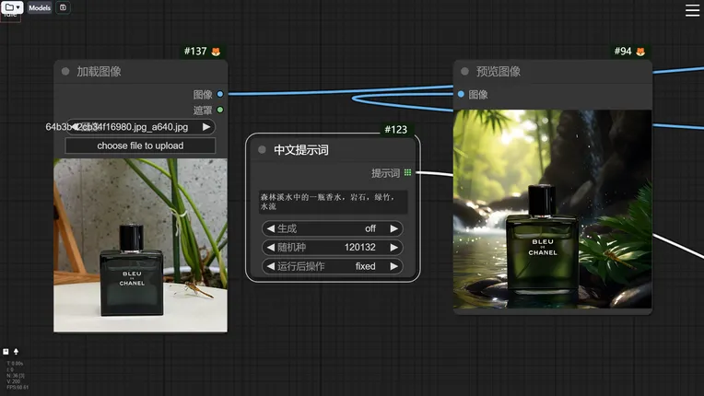Collapse the 加载图像 node using its dot
The width and height of the screenshot is (704, 396).
pos(65,72)
